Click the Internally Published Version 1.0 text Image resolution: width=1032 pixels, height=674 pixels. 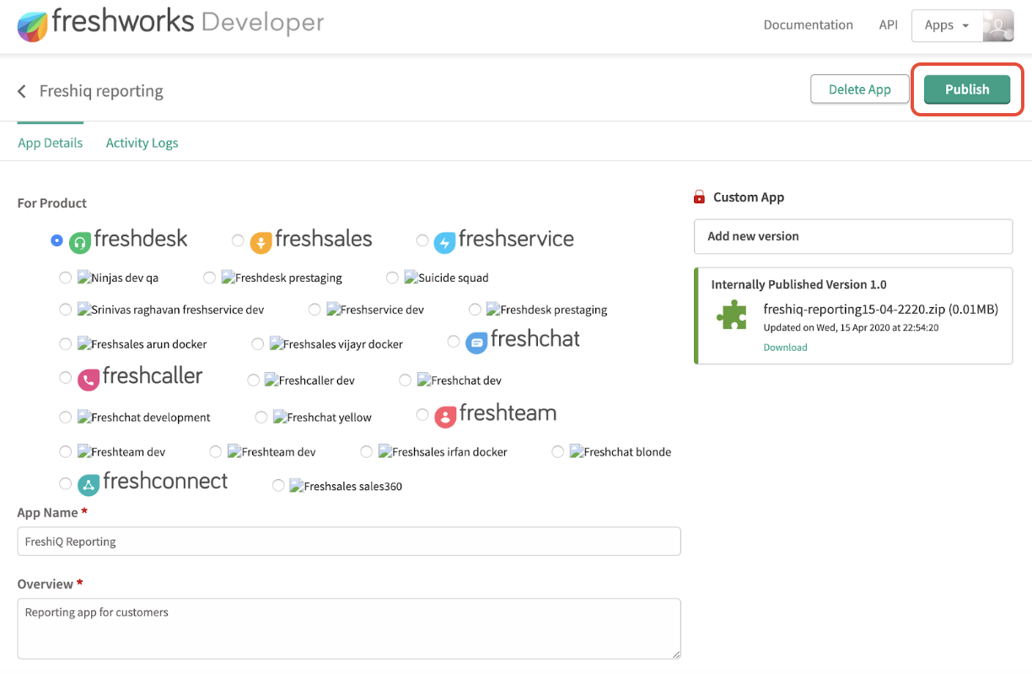(798, 284)
